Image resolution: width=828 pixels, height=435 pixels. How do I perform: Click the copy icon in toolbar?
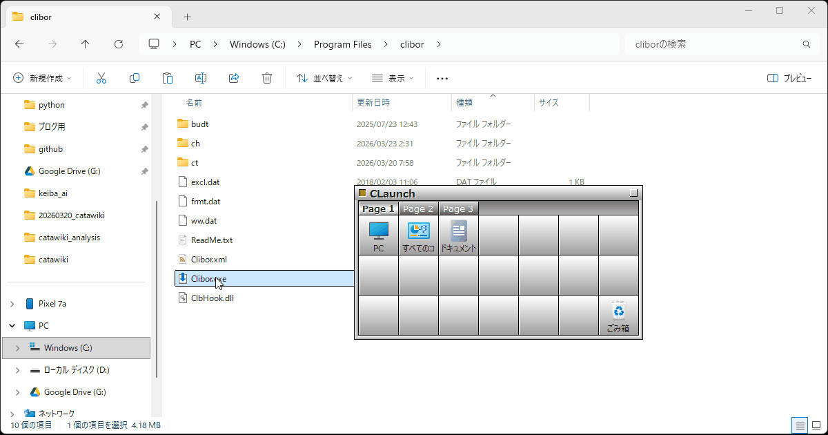pos(135,78)
